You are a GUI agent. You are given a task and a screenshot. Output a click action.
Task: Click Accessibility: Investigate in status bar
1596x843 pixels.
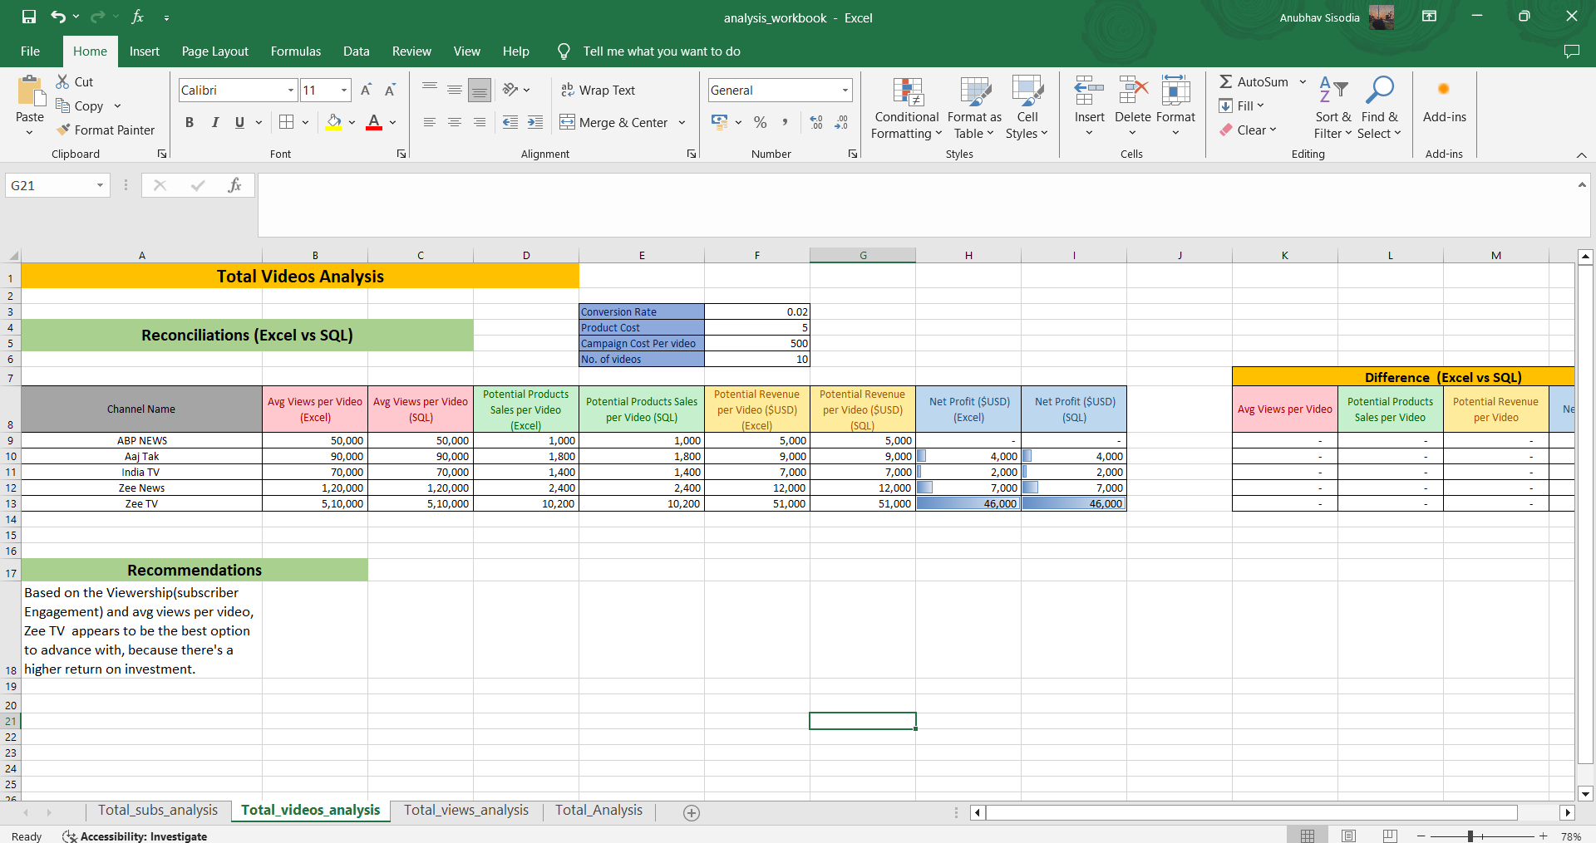(135, 836)
